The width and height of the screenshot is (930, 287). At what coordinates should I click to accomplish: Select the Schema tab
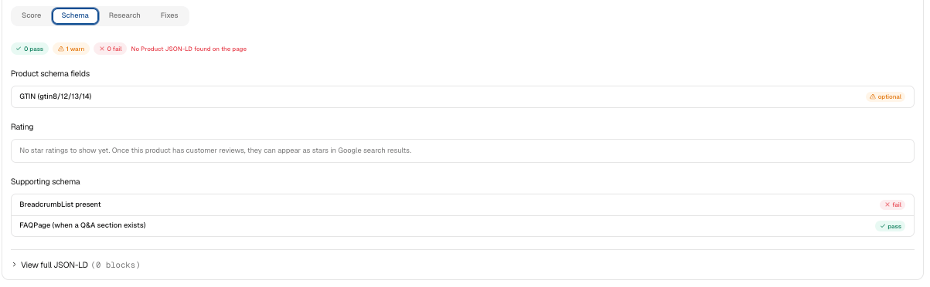pos(76,15)
